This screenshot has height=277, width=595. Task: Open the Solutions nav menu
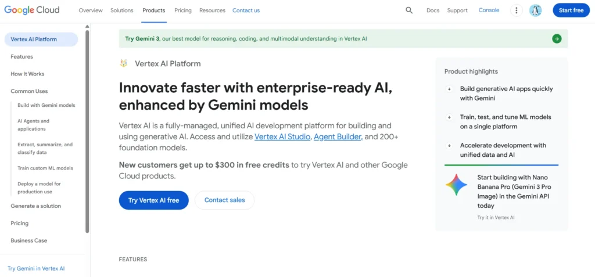pos(122,10)
